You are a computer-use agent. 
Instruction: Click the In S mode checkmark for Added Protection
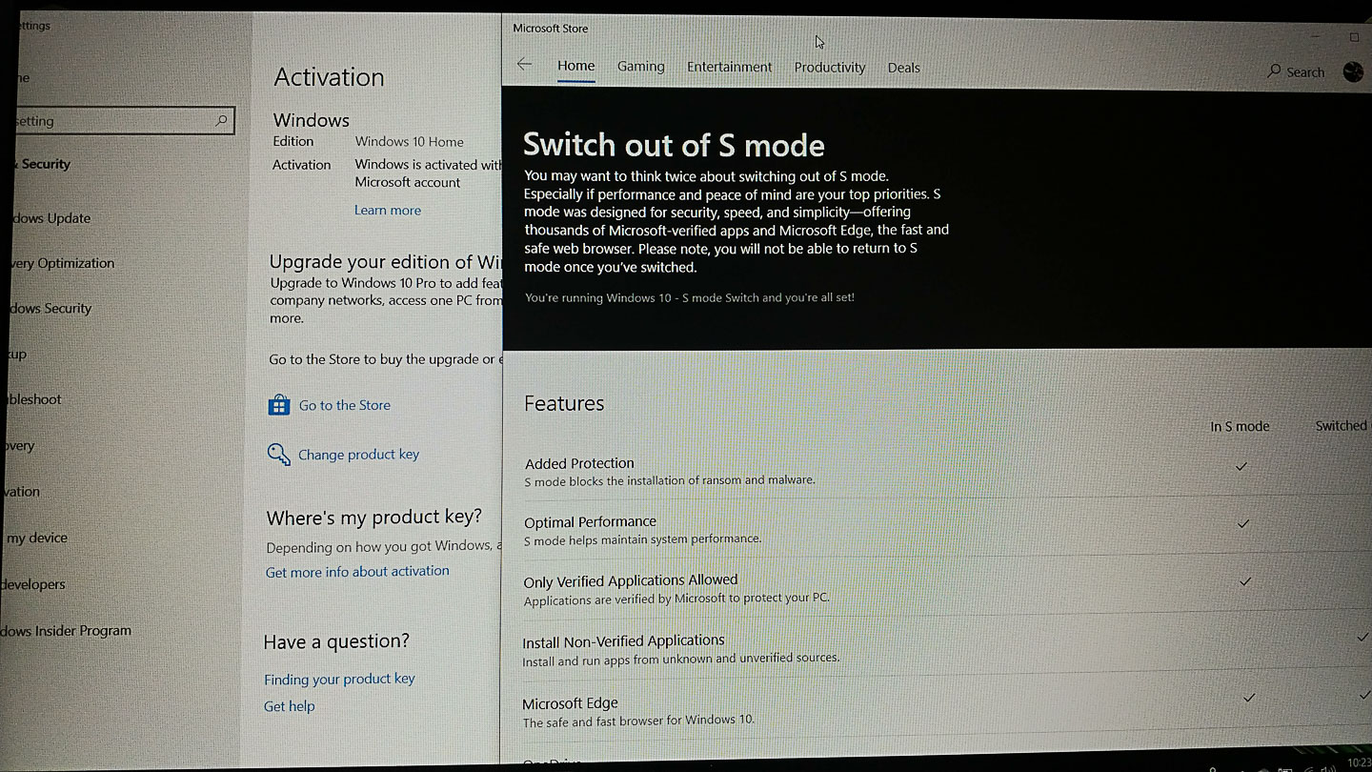[1241, 466]
